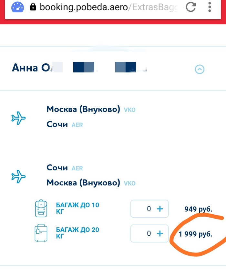226x269 pixels.
Task: Add one 10 kg baggage with plus
Action: [159, 209]
